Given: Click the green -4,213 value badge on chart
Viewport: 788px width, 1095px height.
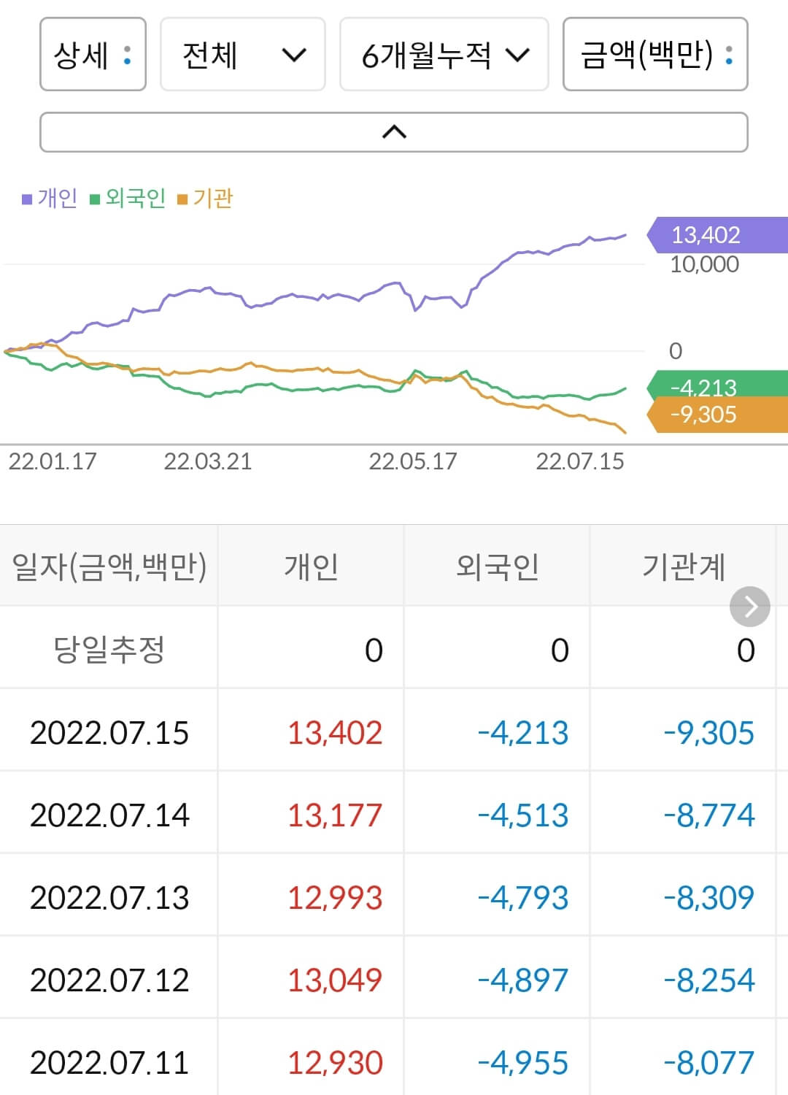Looking at the screenshot, I should [x=705, y=388].
